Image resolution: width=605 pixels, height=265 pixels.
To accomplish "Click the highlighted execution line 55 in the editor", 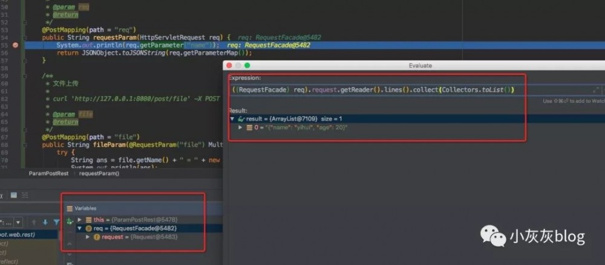I will tap(315, 45).
